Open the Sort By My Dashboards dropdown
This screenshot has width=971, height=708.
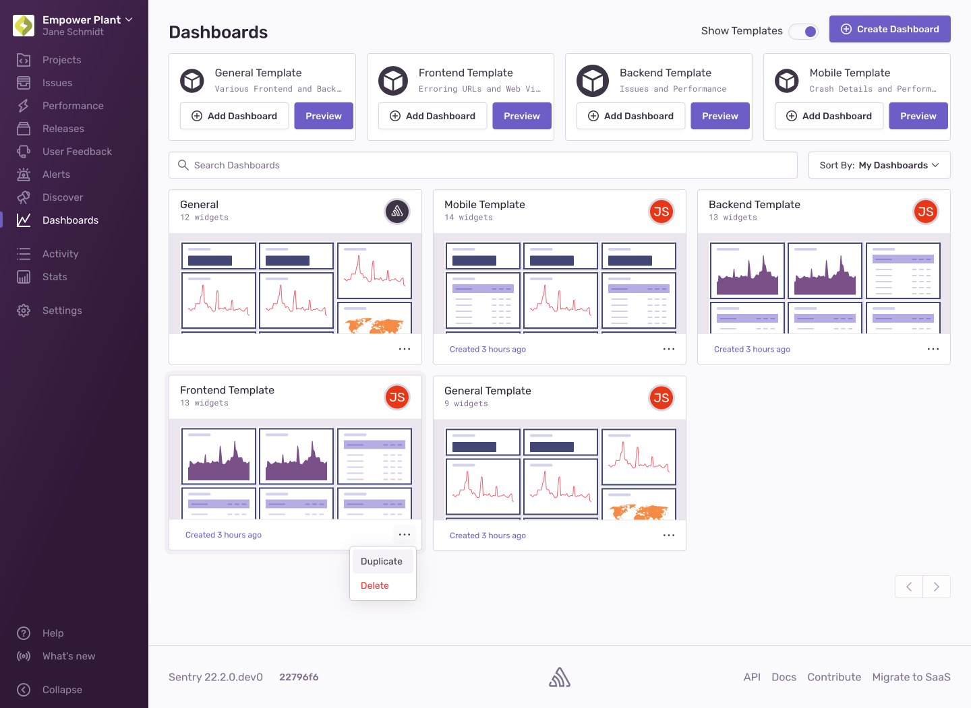(879, 165)
